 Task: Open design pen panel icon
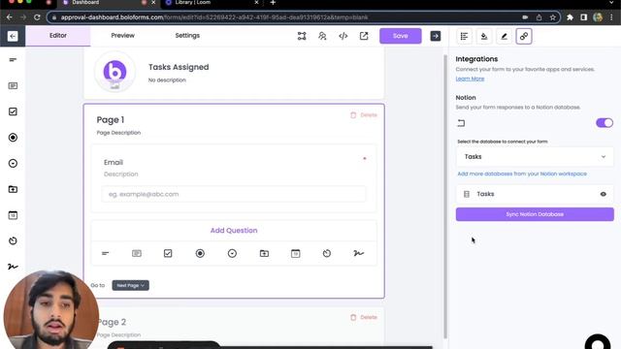[504, 37]
